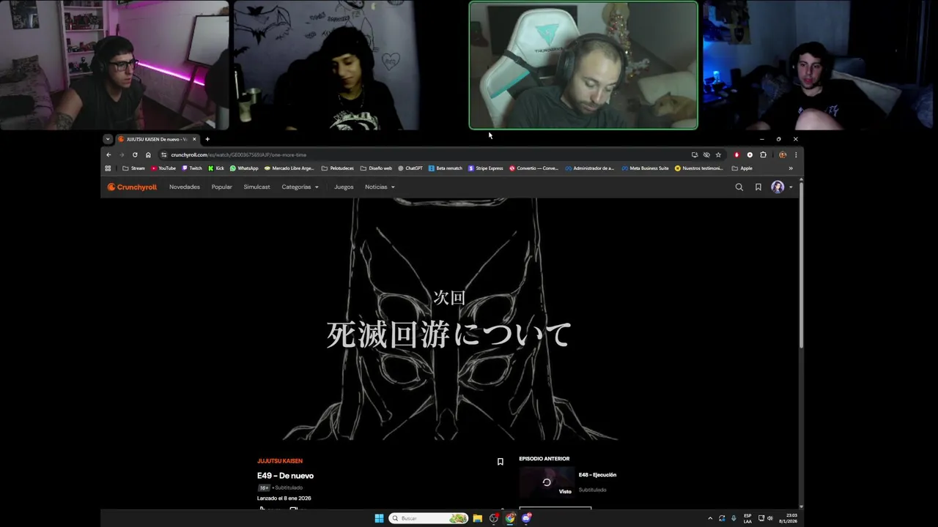Replay the E48 Ejecución thumbnail
938x527 pixels.
(547, 482)
